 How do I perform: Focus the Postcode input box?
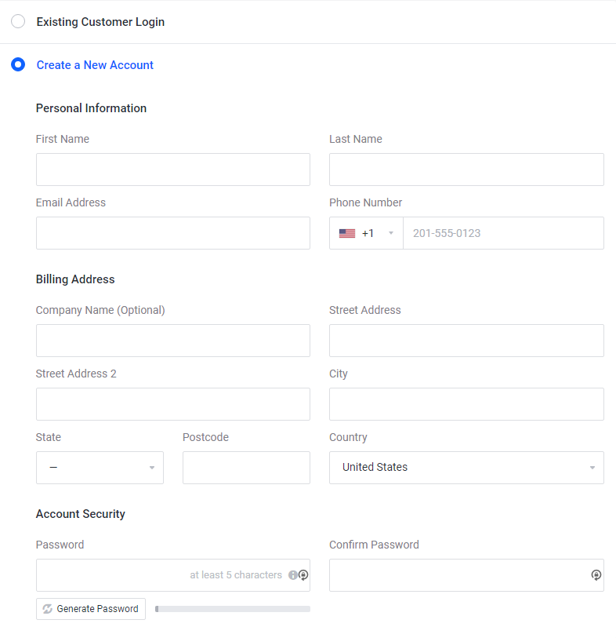[x=246, y=468]
